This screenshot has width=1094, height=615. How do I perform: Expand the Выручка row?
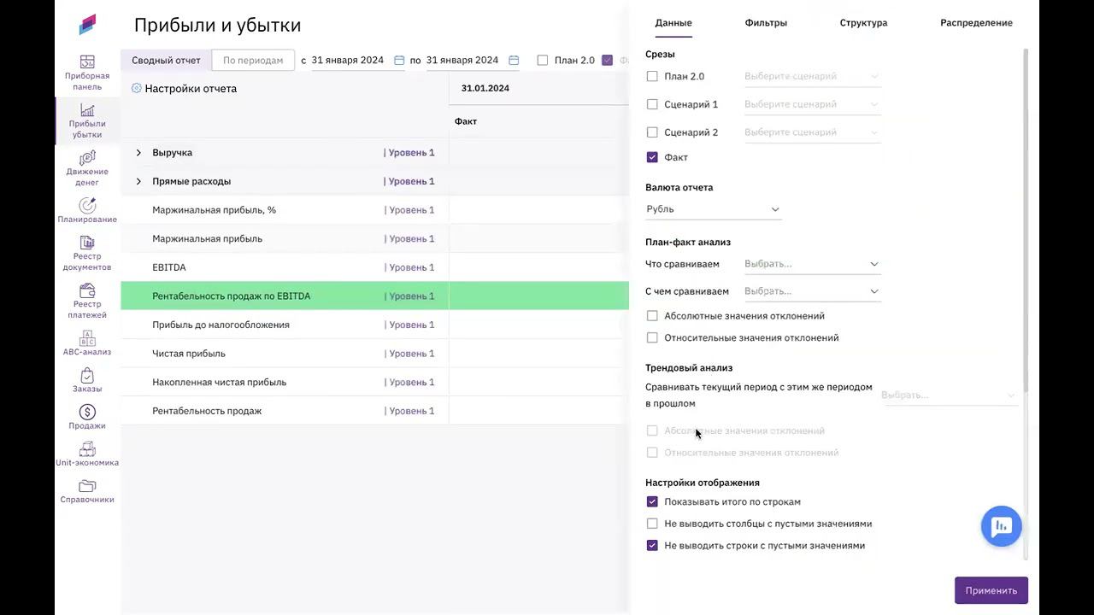pos(138,153)
